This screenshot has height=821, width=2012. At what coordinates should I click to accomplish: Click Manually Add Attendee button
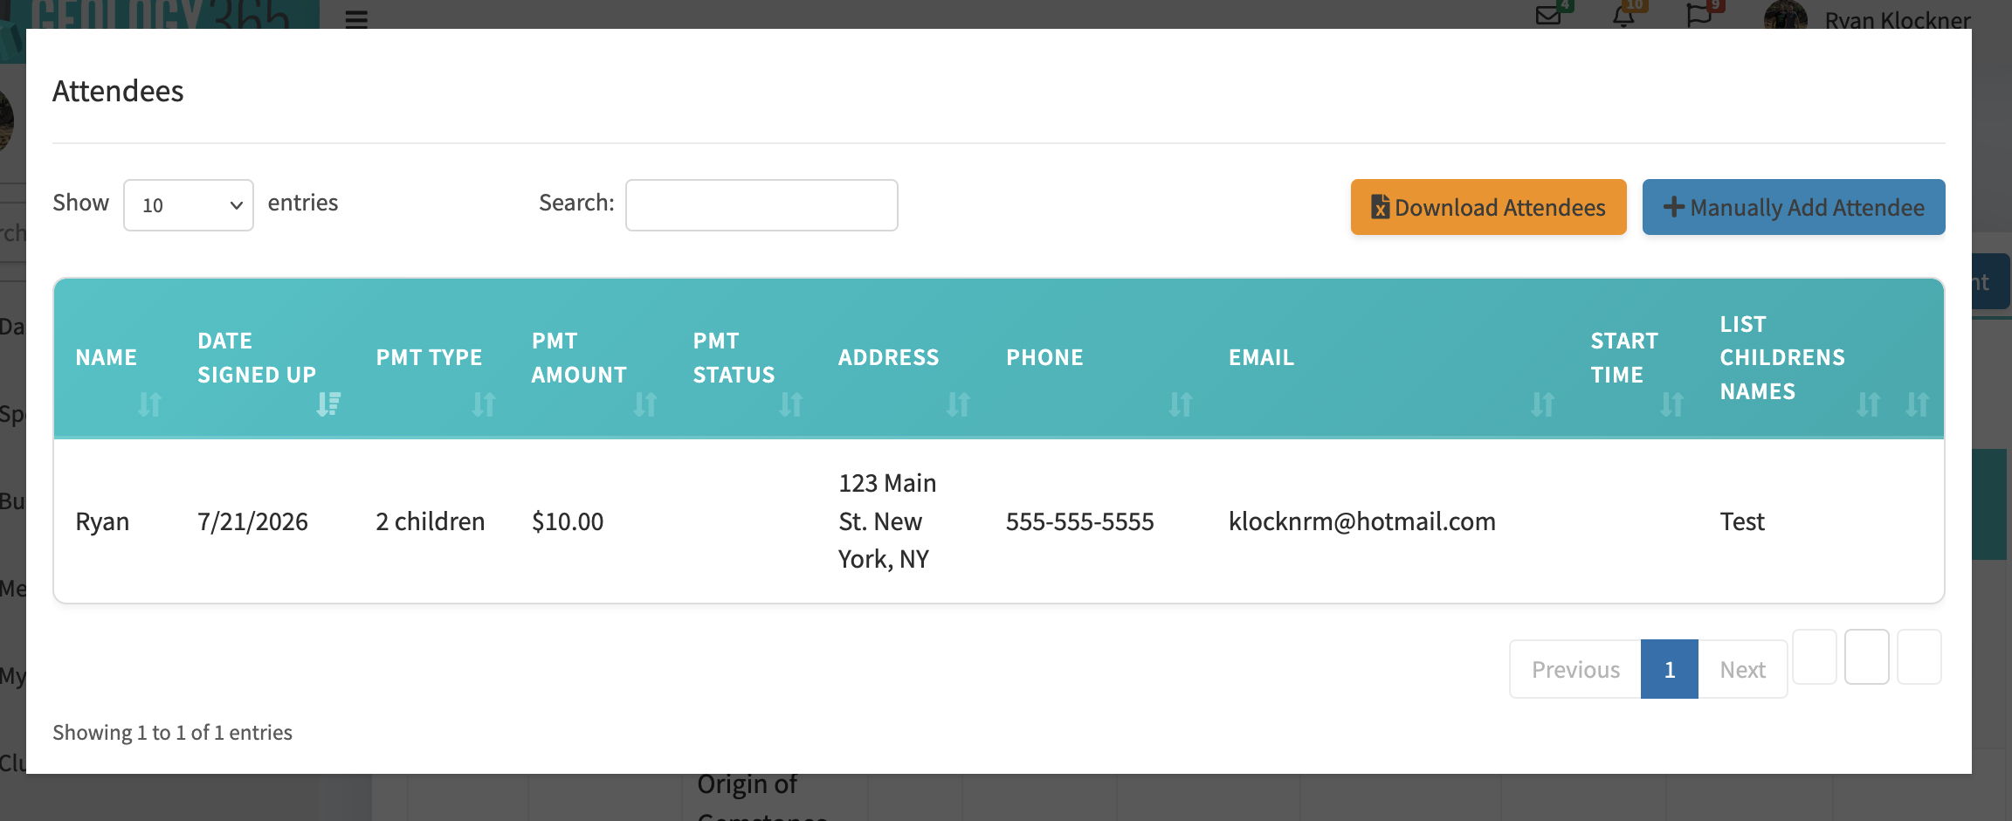point(1794,207)
